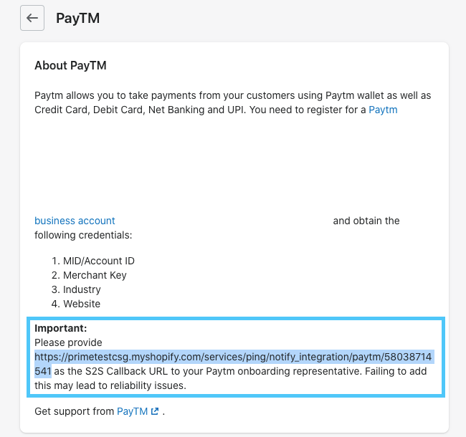Viewport: 466px width, 437px height.
Task: Click the 'Get support from' text
Action: pos(74,411)
